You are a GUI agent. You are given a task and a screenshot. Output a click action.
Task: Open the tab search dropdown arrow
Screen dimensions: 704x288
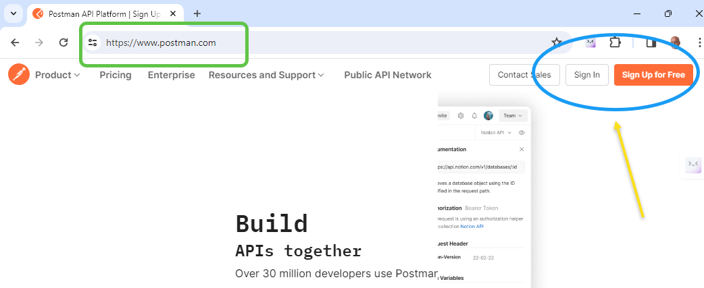tap(14, 13)
